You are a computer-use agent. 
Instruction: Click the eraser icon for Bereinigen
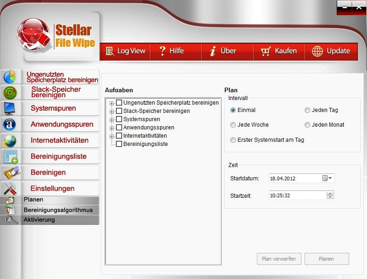click(11, 173)
